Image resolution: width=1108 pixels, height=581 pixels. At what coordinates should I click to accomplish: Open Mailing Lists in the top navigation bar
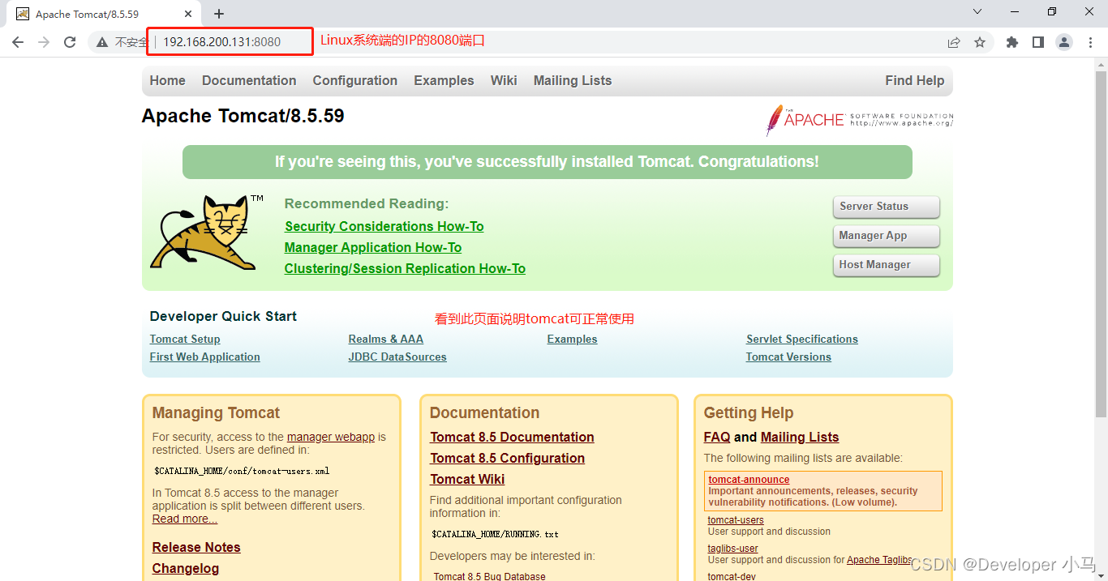coord(573,80)
